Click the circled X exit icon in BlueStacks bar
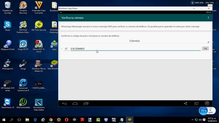219x123 pixels. 207,104
